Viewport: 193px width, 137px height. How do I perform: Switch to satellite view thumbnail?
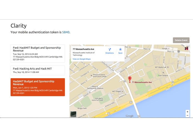[73, 114]
